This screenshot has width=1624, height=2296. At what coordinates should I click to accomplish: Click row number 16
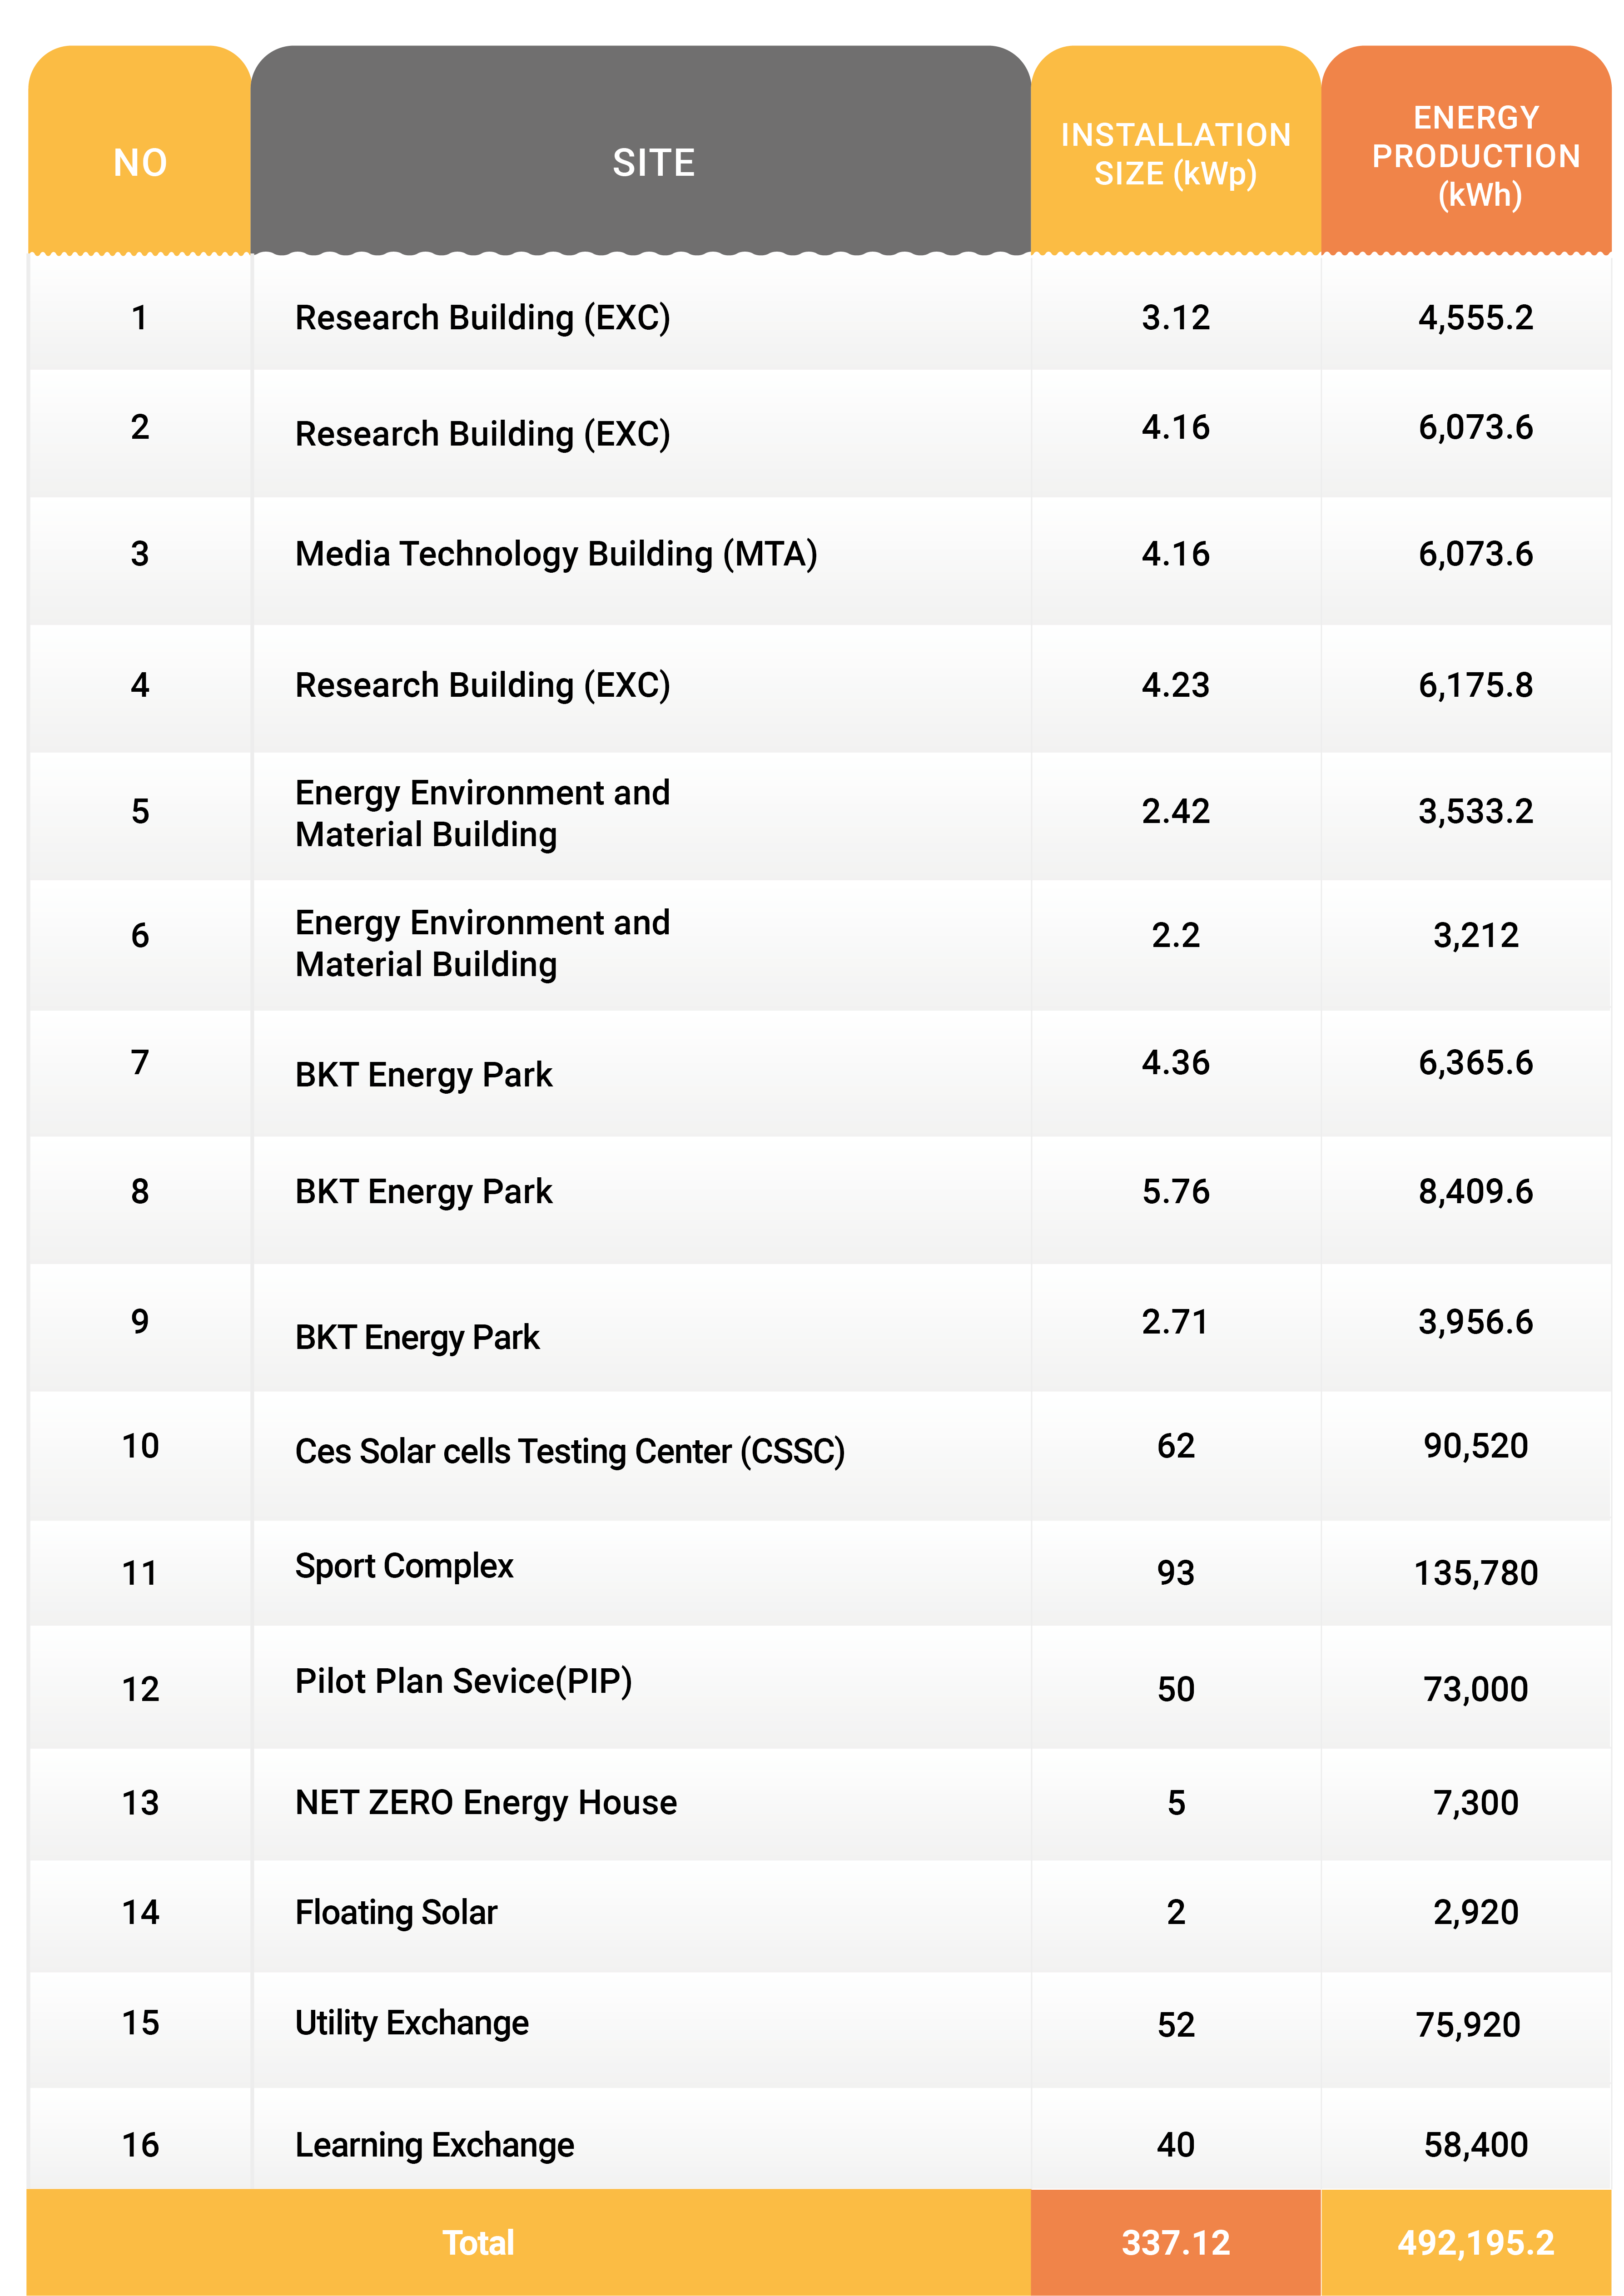point(140,2145)
